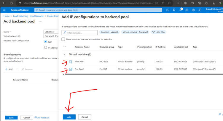
Task: Open the Add backend pool ellipsis menu
Action: 40,22
